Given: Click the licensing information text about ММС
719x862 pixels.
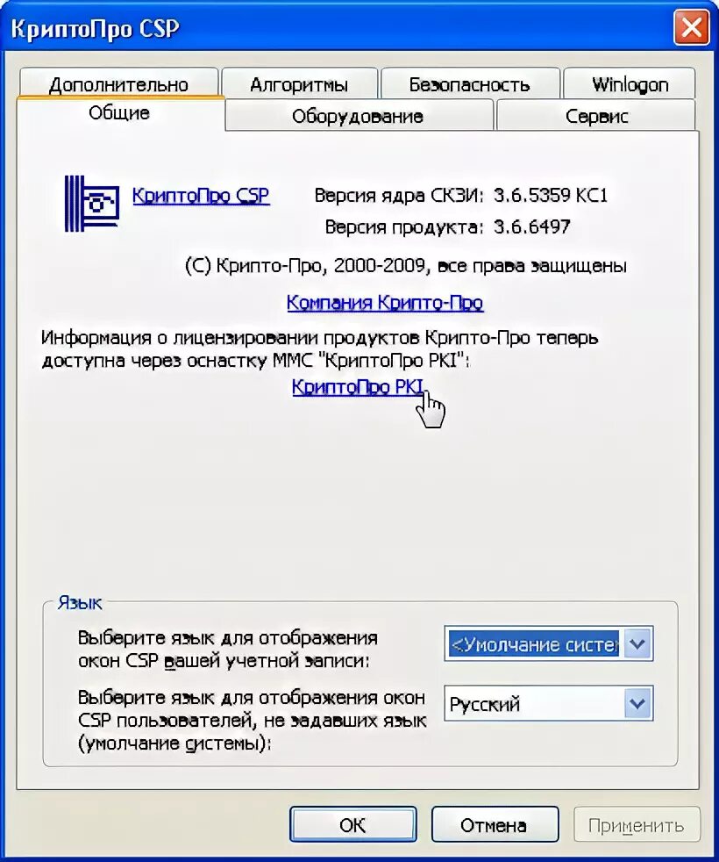Looking at the screenshot, I should point(320,348).
